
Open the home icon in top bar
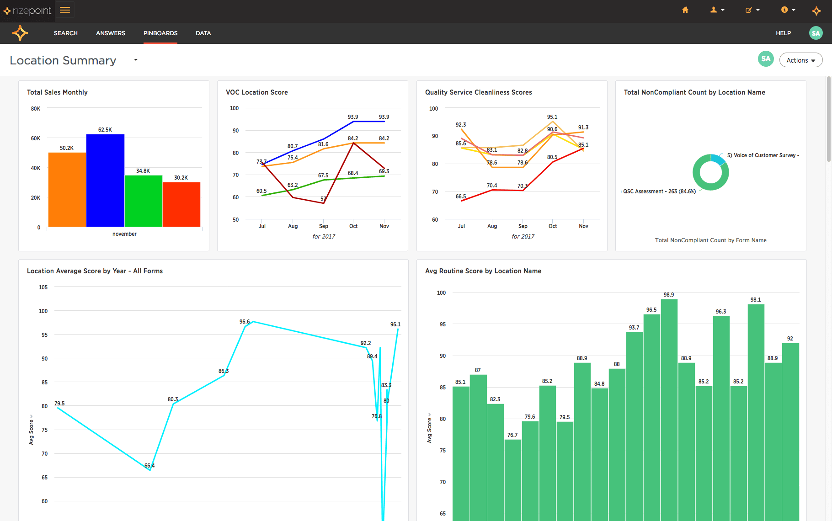click(685, 10)
